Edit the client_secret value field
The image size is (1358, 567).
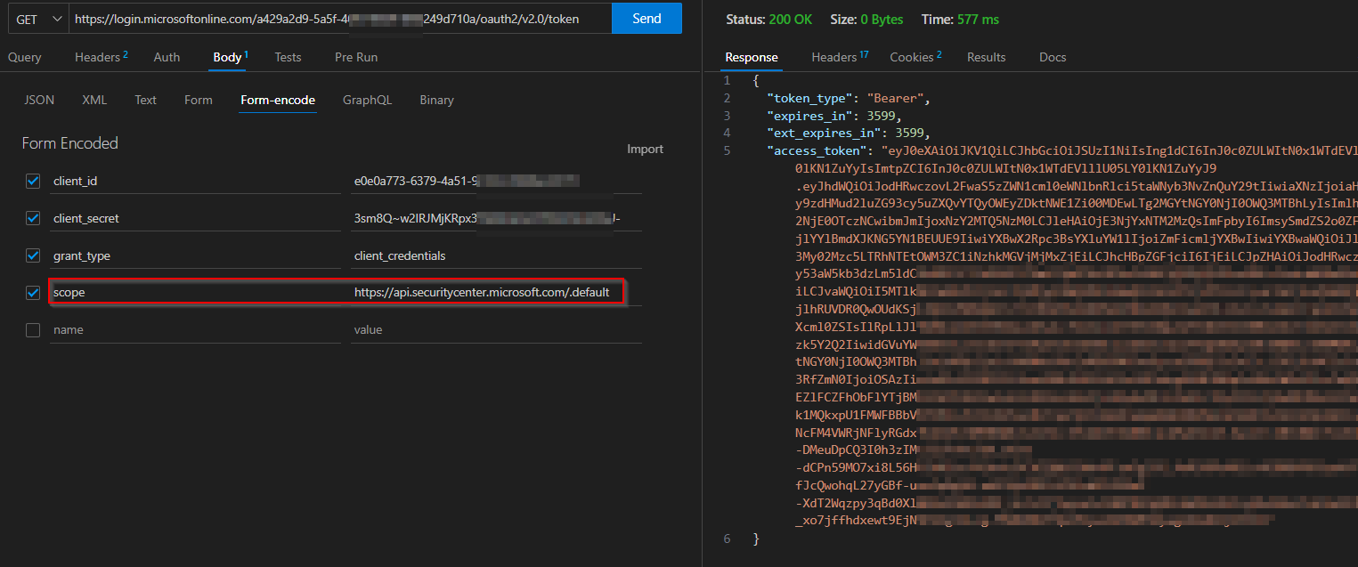(496, 218)
